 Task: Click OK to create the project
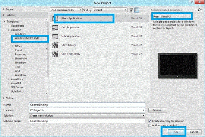pyautogui.click(x=176, y=132)
